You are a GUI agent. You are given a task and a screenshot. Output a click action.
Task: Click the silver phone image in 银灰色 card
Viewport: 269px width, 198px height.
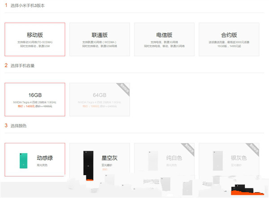[x=217, y=161]
